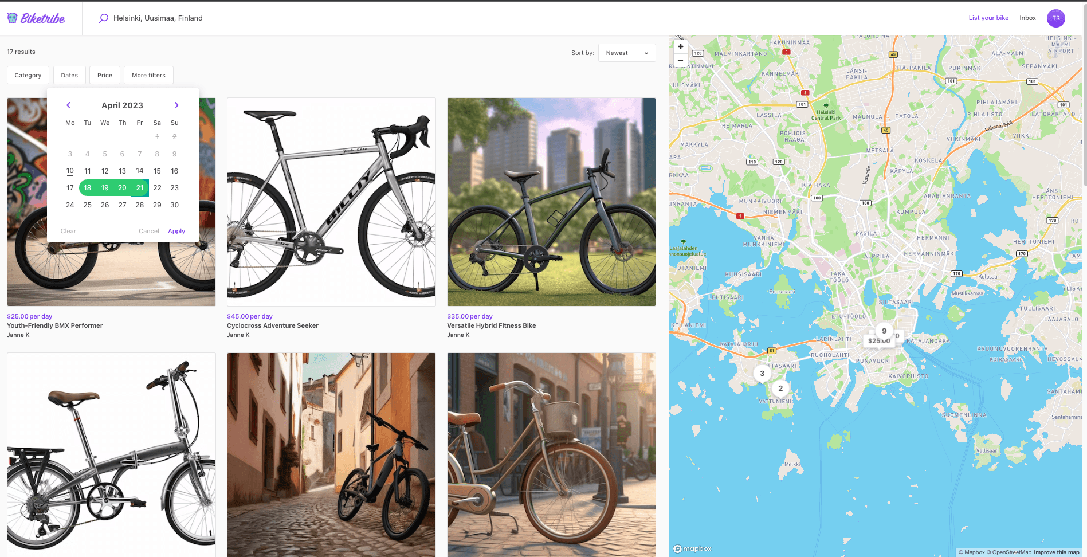Cancel the date selection
The height and width of the screenshot is (557, 1087).
coord(148,232)
